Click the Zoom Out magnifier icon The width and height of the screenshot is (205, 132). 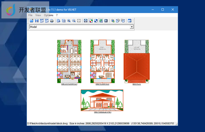click(x=74, y=21)
